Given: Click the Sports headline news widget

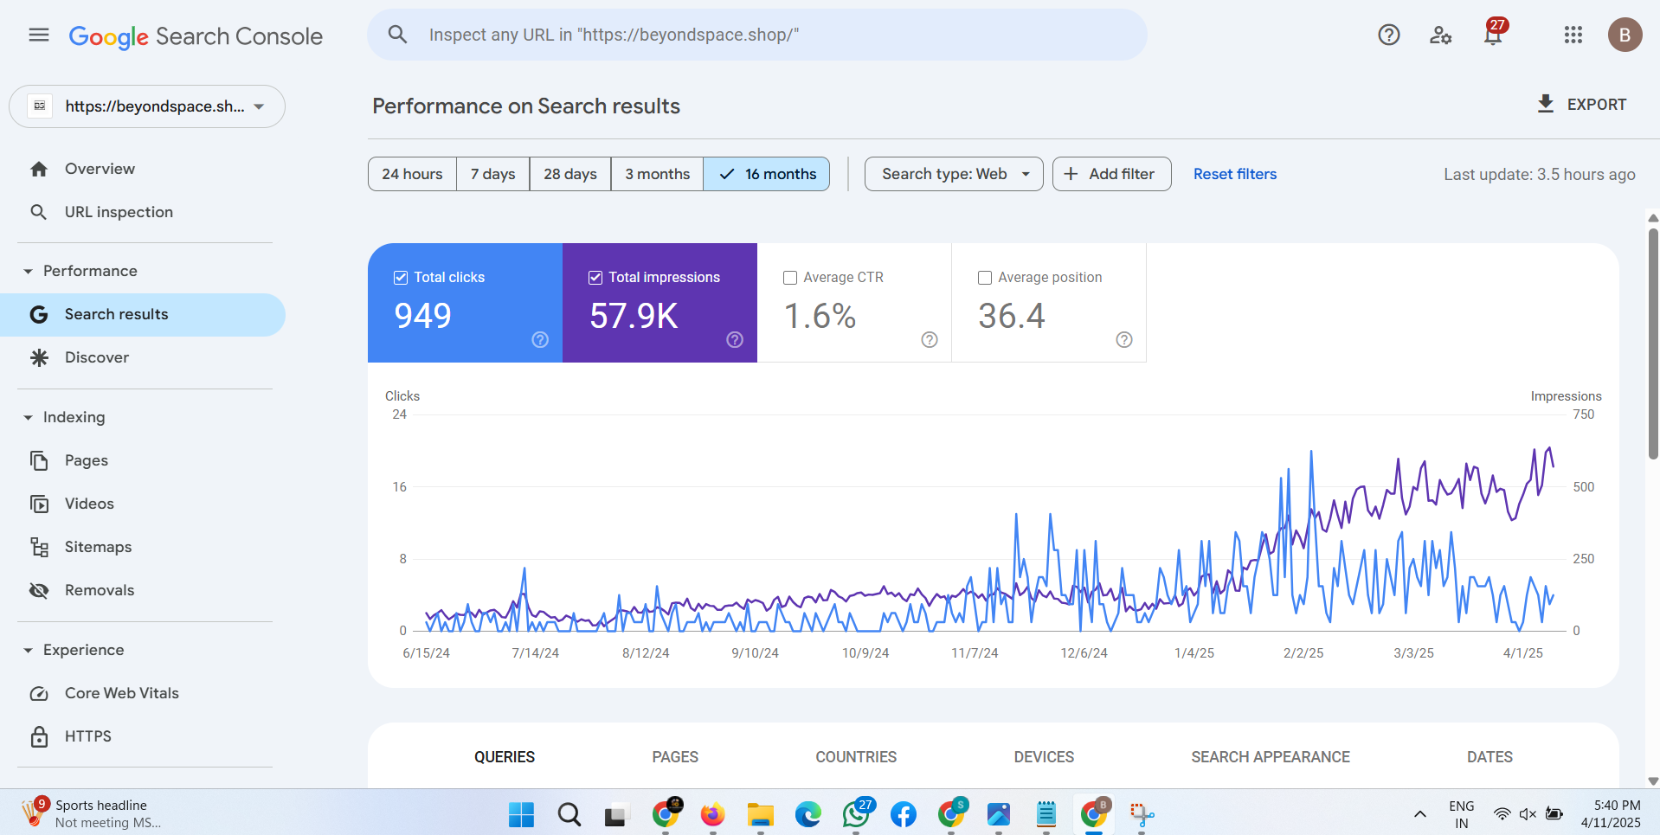Looking at the screenshot, I should click(x=91, y=813).
